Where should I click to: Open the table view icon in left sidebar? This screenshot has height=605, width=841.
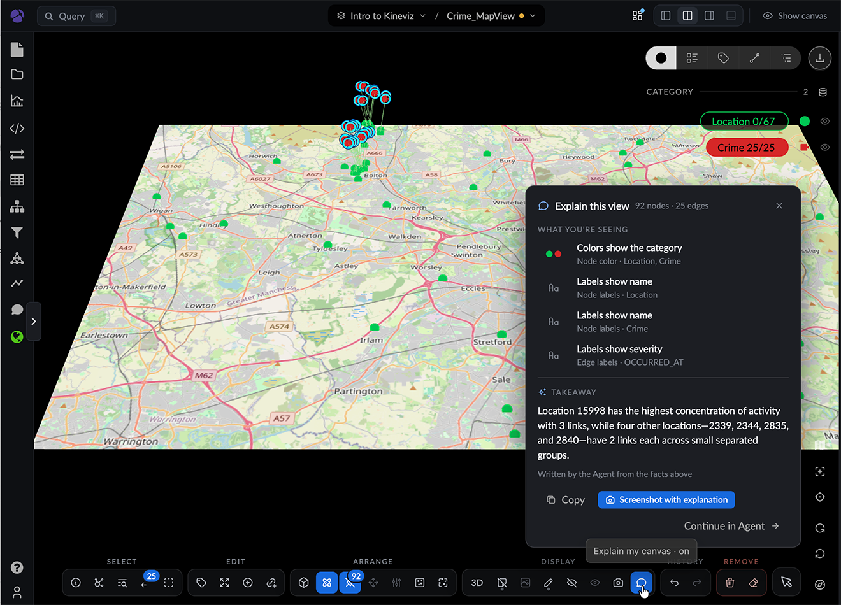click(17, 180)
